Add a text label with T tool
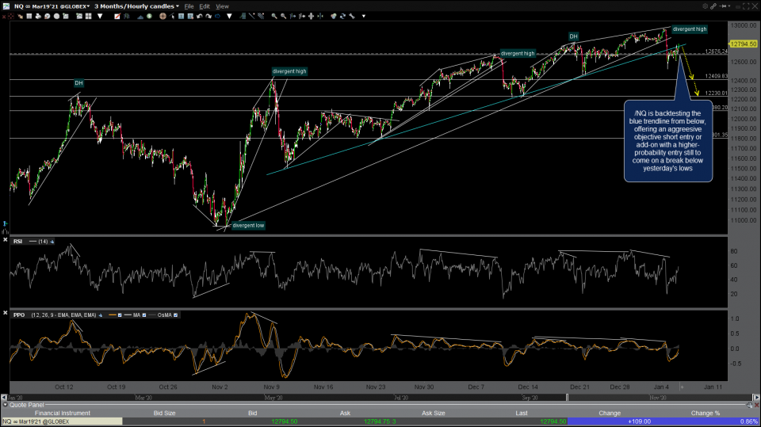 (x=181, y=16)
